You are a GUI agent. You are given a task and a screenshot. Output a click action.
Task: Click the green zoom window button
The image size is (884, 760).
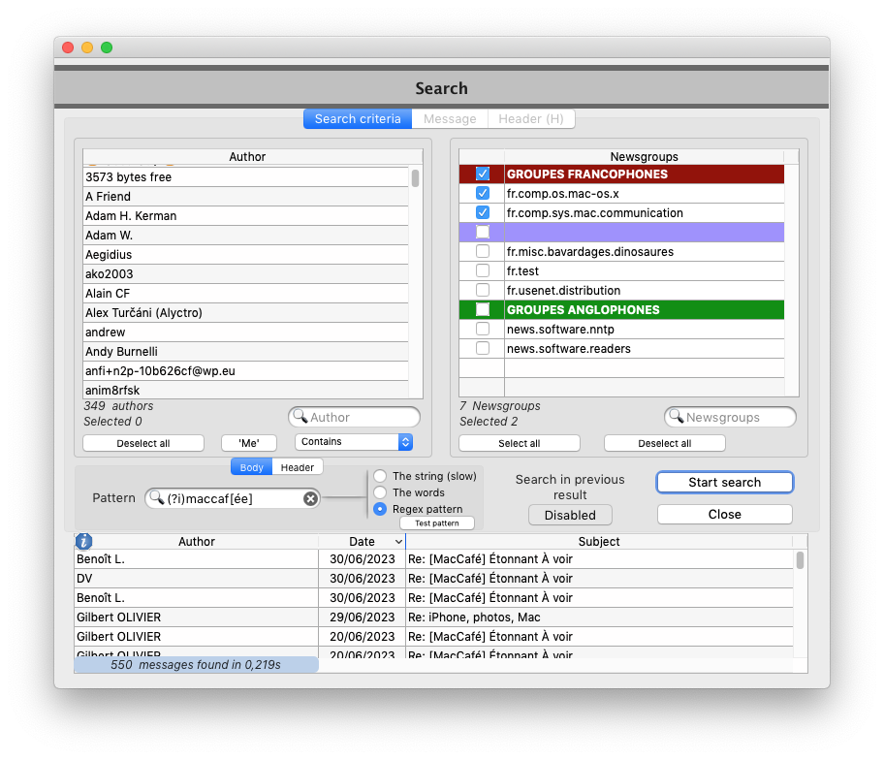coord(107,47)
